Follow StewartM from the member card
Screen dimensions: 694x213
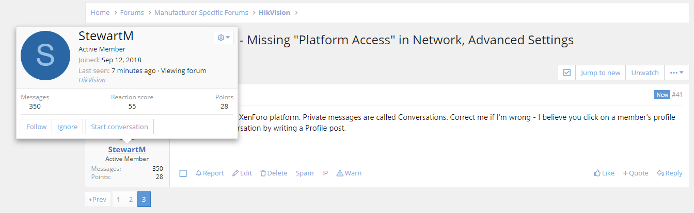pyautogui.click(x=36, y=127)
